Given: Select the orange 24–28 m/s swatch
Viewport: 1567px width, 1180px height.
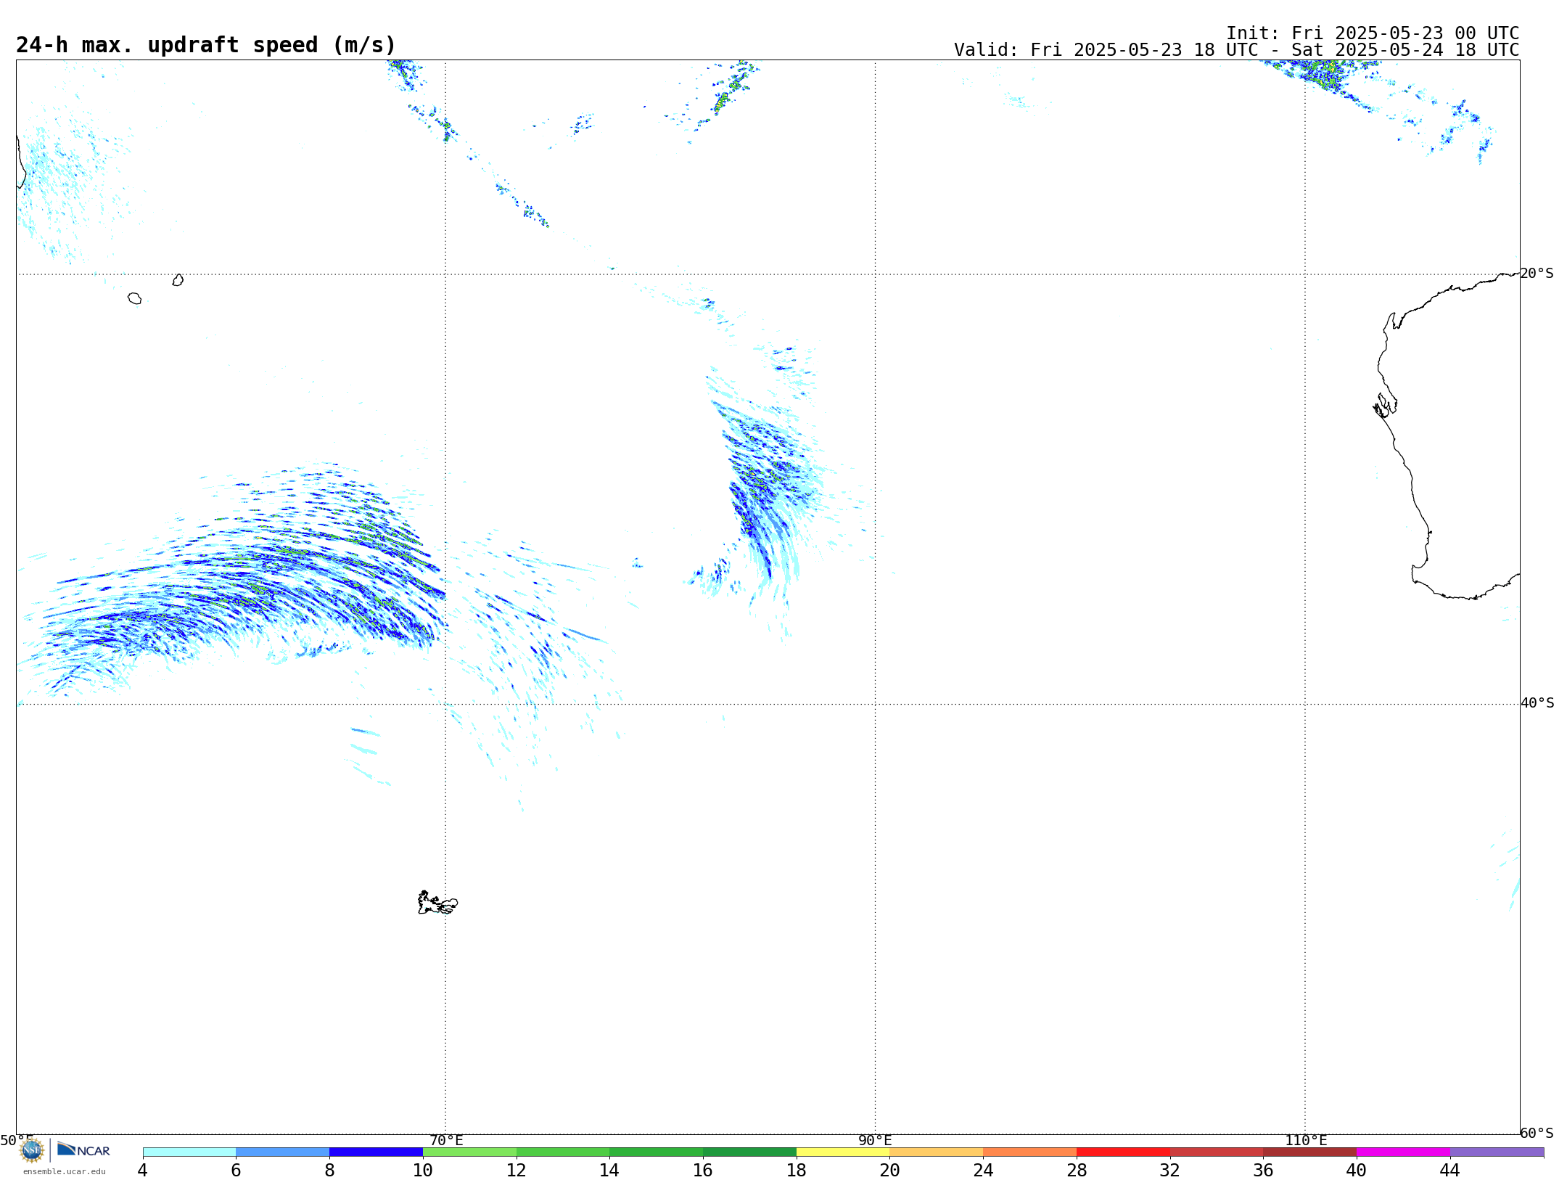Looking at the screenshot, I should click(x=1030, y=1152).
